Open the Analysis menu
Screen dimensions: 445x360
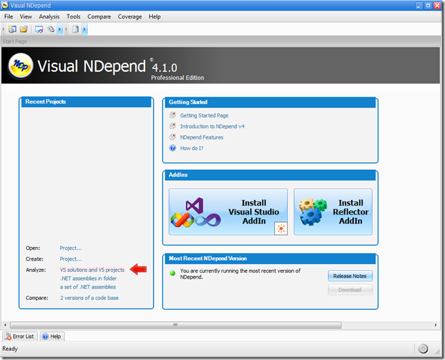[49, 17]
